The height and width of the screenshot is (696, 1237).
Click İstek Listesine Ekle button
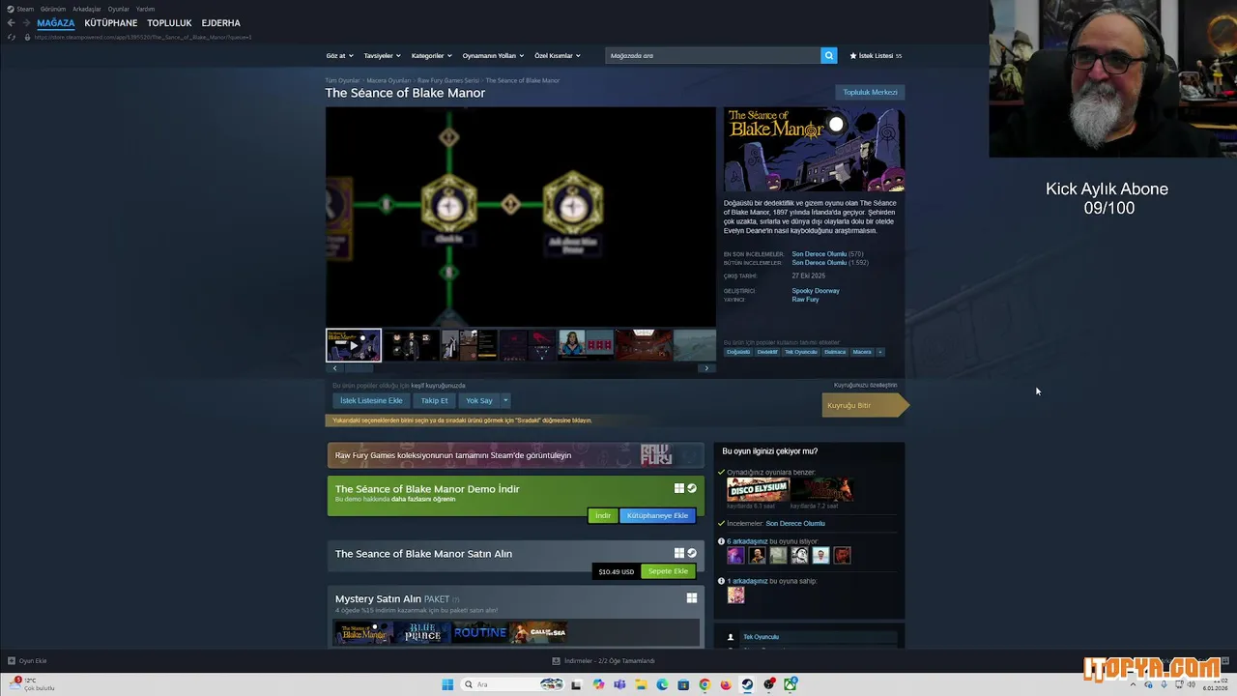[371, 400]
